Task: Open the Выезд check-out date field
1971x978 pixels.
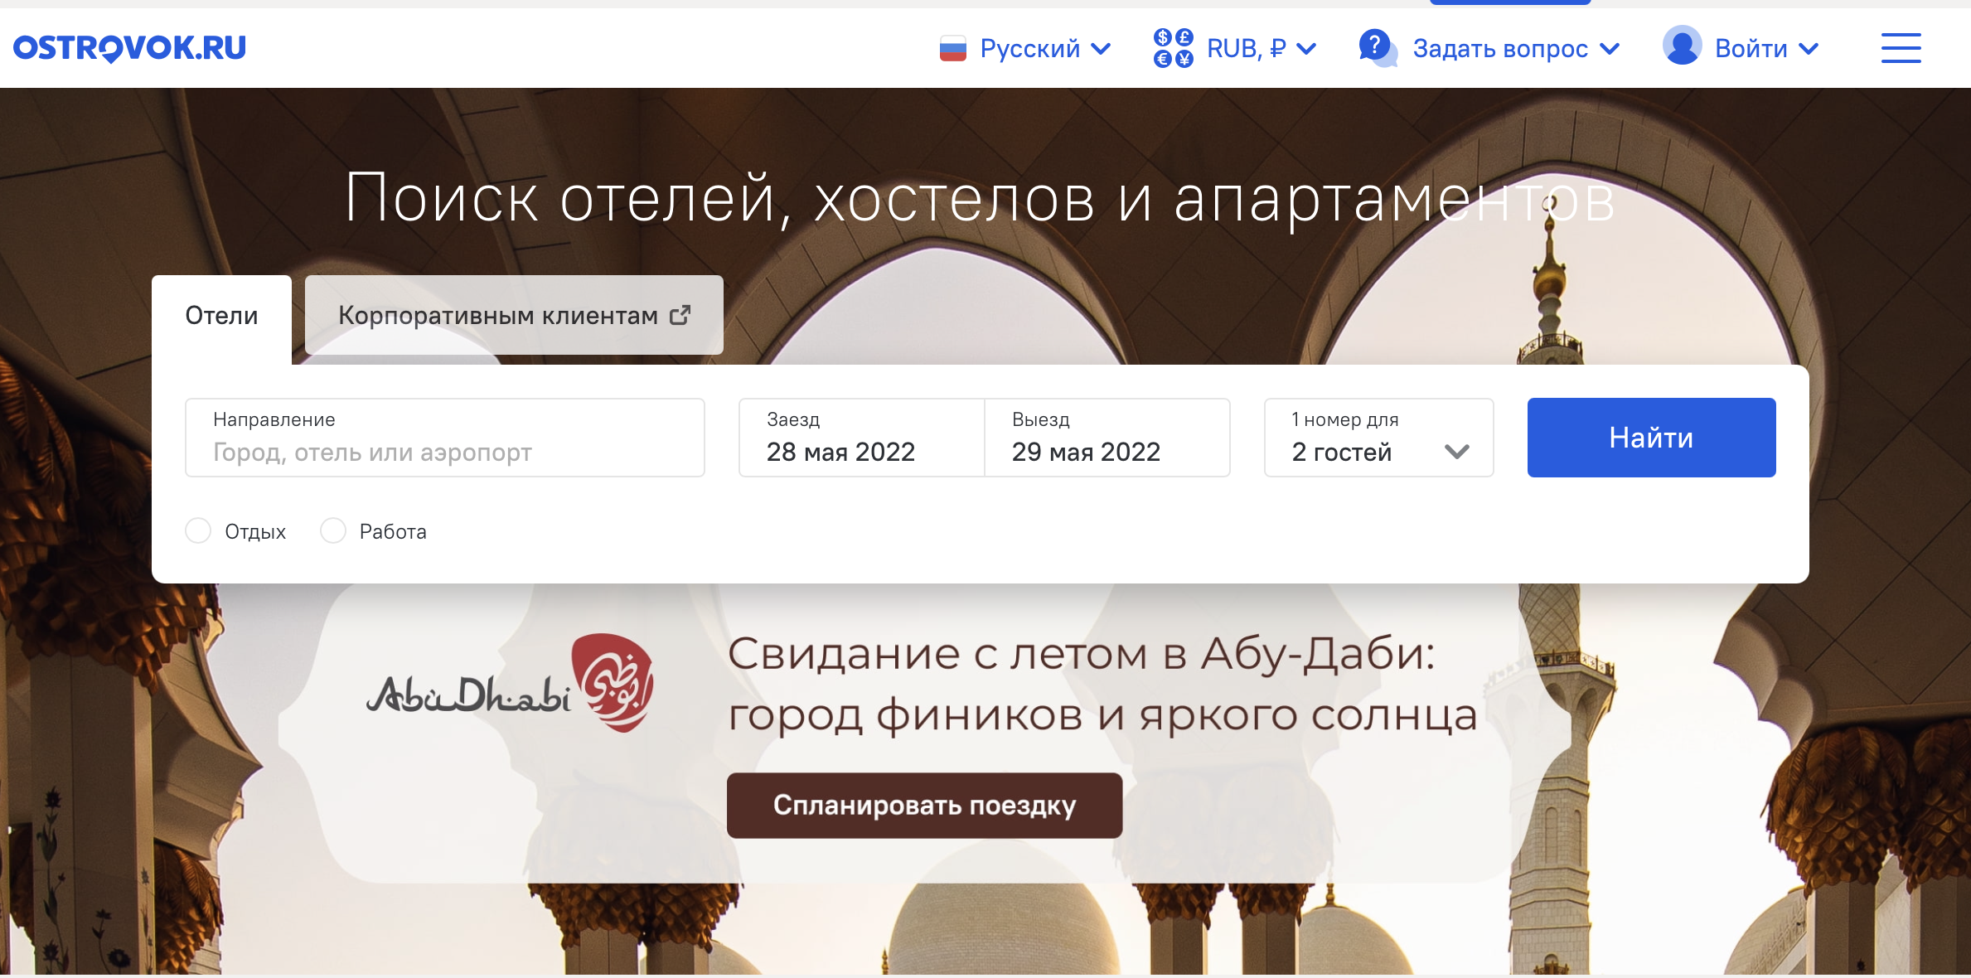Action: pos(1107,438)
